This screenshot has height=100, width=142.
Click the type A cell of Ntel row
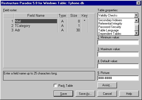click(62, 21)
